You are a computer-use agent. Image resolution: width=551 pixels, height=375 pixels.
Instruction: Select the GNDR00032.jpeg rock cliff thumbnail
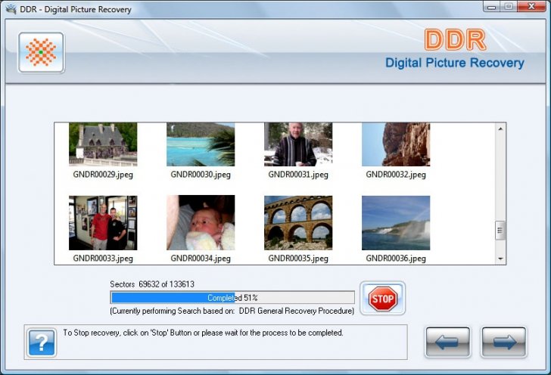tap(396, 144)
